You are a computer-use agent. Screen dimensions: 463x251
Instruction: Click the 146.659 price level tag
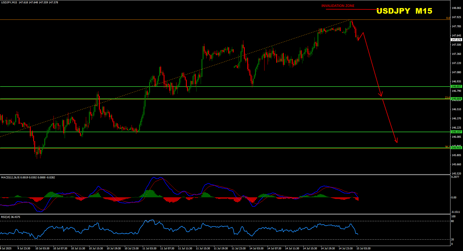[x=456, y=99]
